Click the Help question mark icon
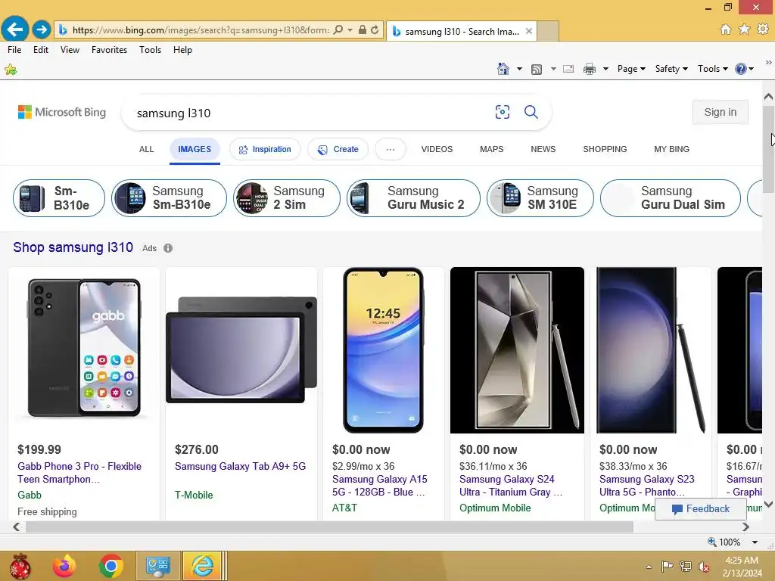 pyautogui.click(x=740, y=69)
